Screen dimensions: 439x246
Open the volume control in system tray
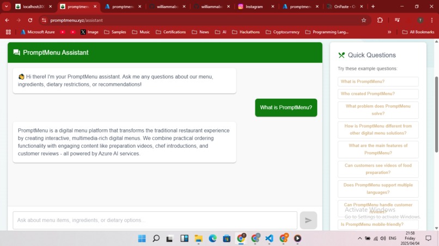[x=383, y=238]
